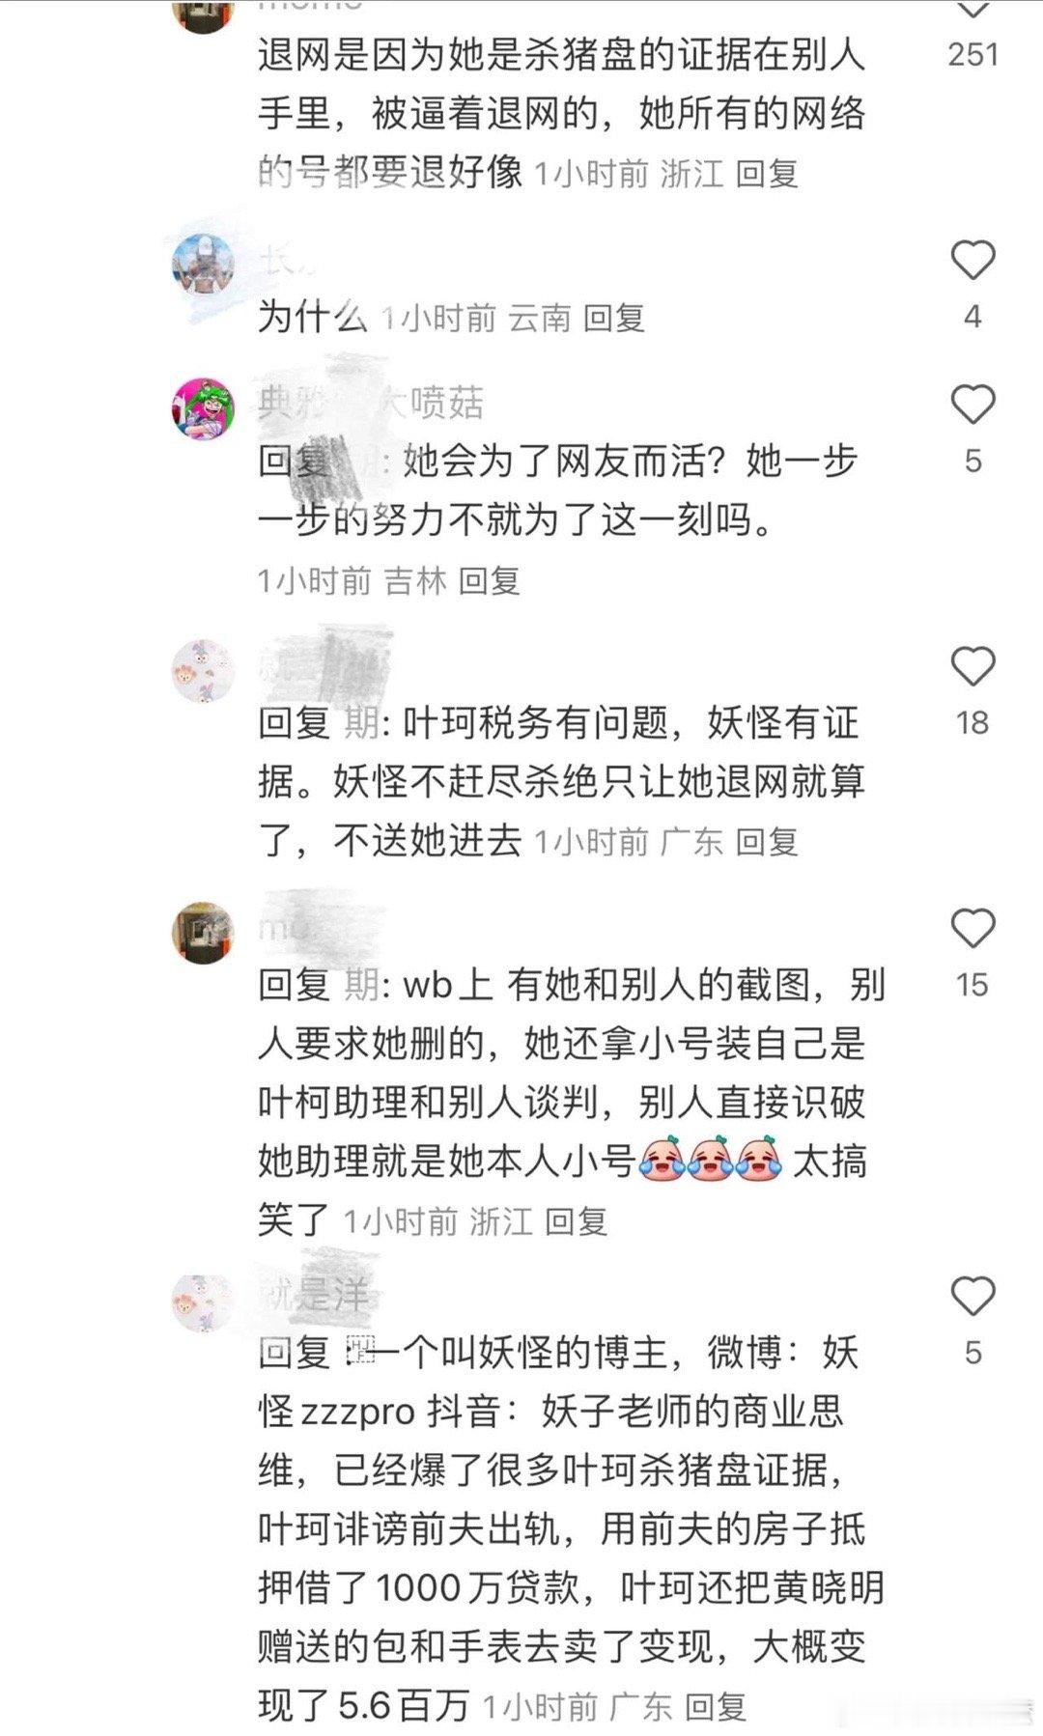The width and height of the screenshot is (1043, 1736).
Task: Like the comment asking 为什么
Action: click(x=973, y=261)
